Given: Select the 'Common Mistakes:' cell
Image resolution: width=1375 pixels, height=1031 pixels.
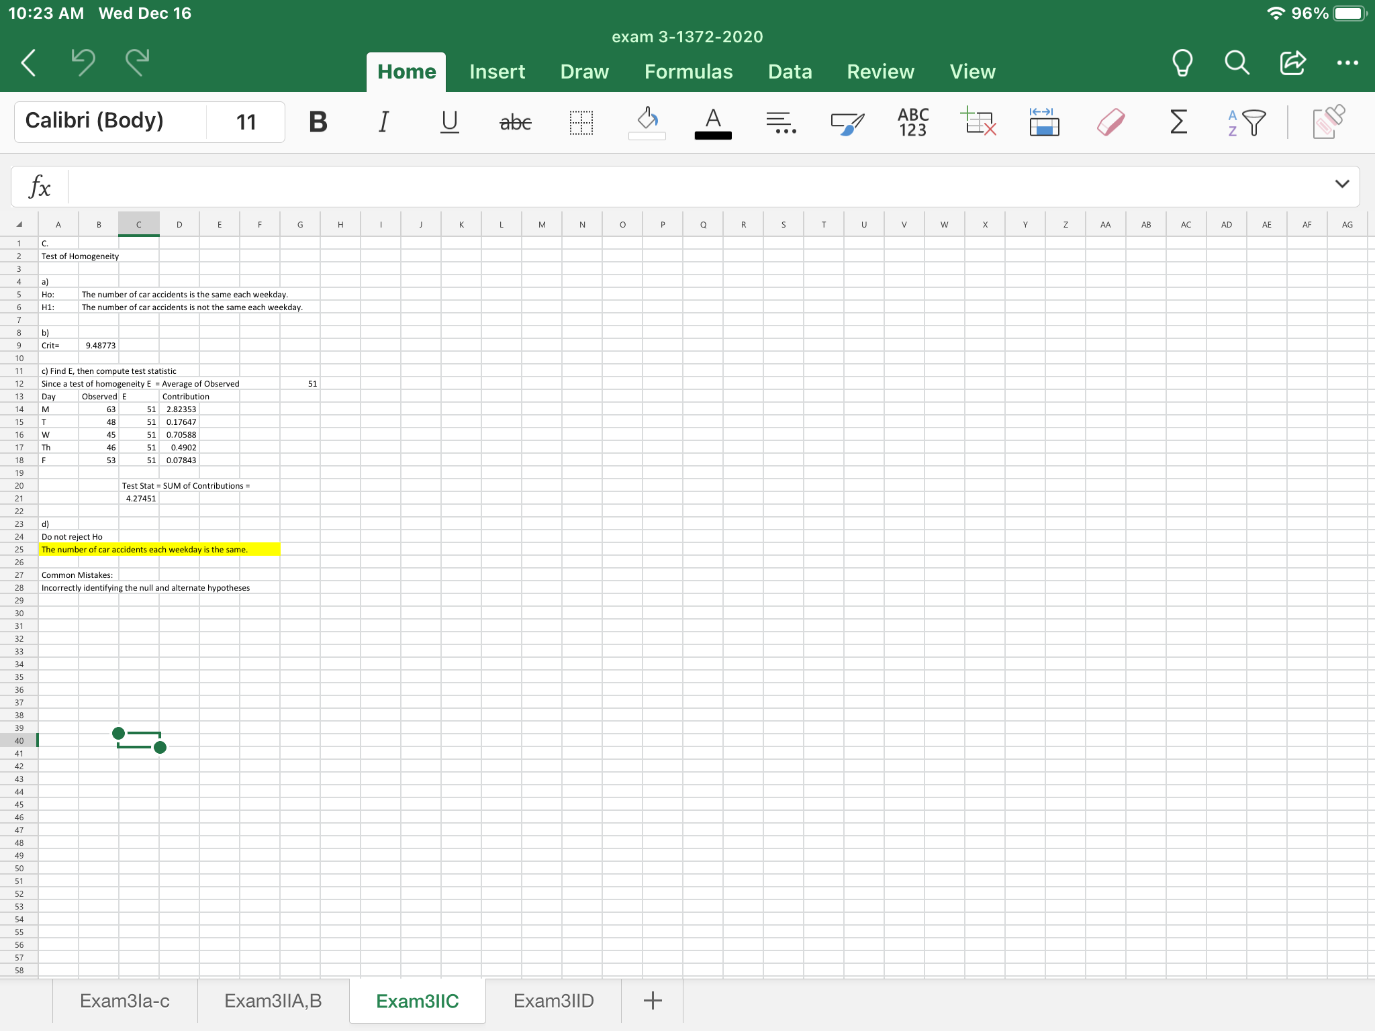Looking at the screenshot, I should point(77,575).
